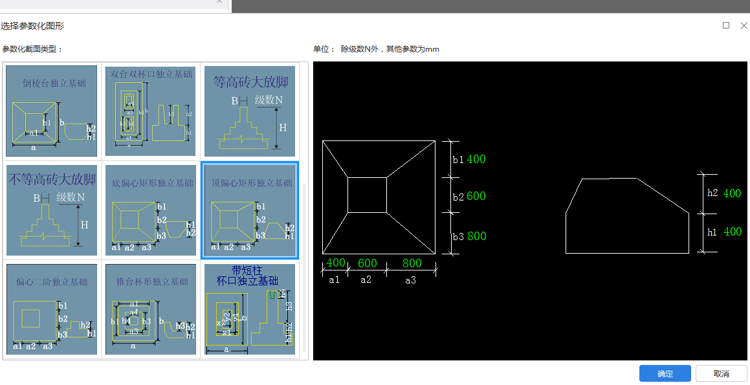This screenshot has height=385, width=750.
Task: Choose the 不等高砖大放脚 section type
Action: point(52,210)
